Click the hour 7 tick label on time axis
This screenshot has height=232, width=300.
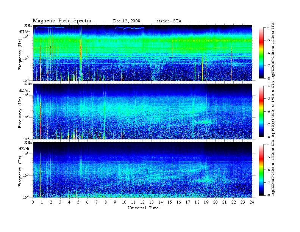(x=97, y=202)
